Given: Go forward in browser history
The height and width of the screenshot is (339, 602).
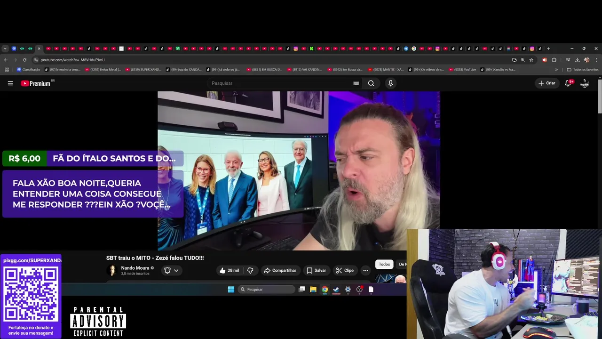Looking at the screenshot, I should pos(15,60).
